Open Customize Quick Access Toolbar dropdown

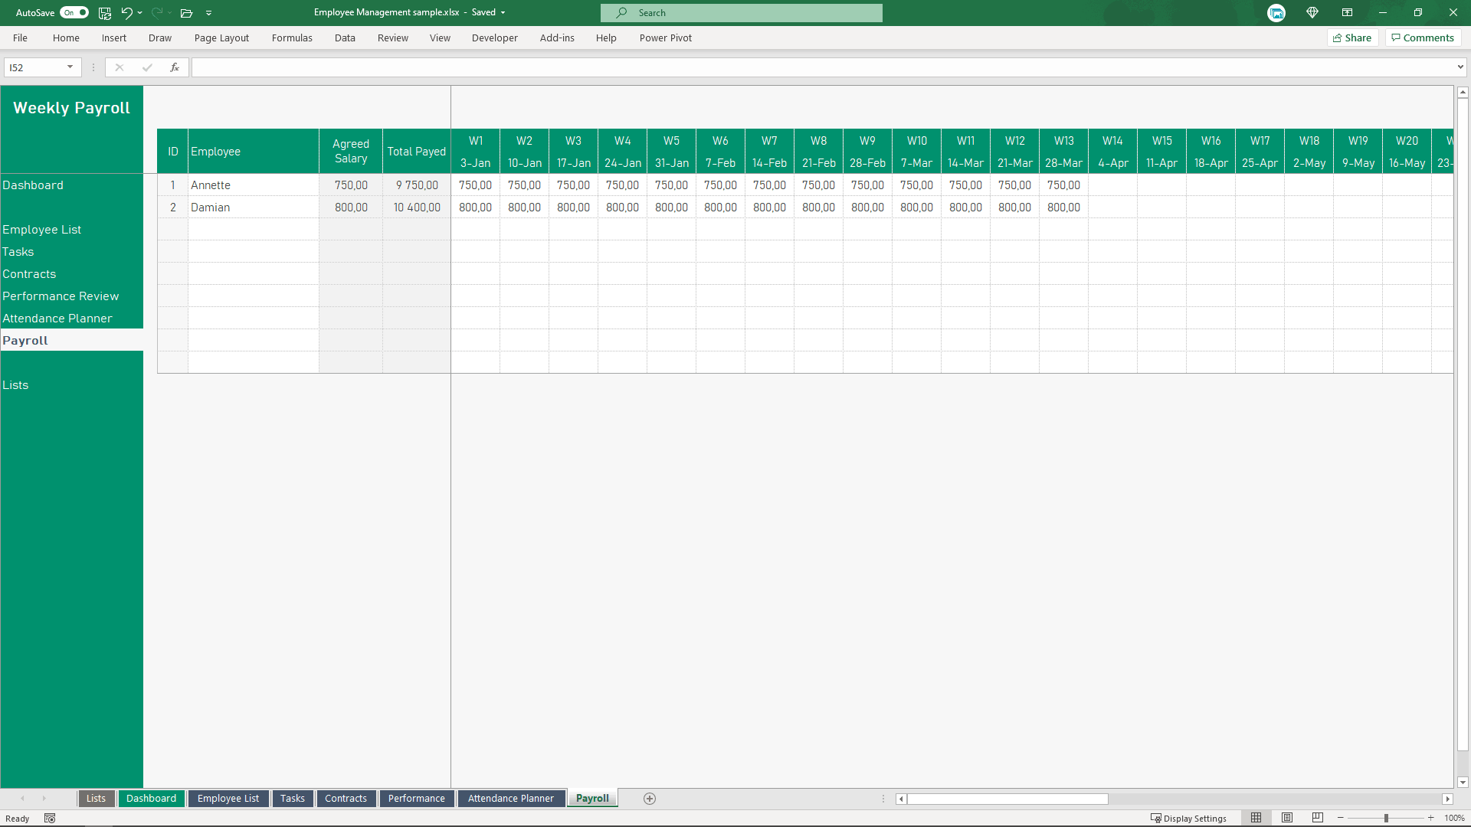208,13
